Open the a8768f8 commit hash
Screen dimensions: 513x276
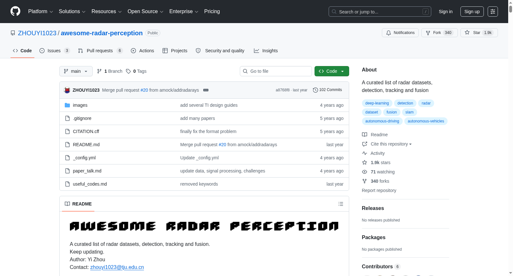point(282,90)
